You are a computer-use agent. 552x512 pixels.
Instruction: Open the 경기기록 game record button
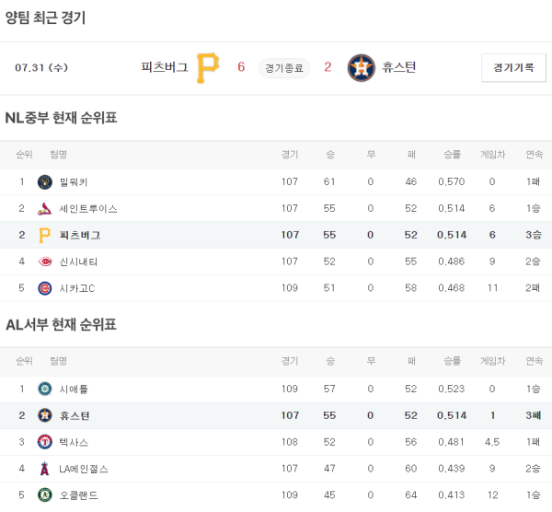(513, 68)
